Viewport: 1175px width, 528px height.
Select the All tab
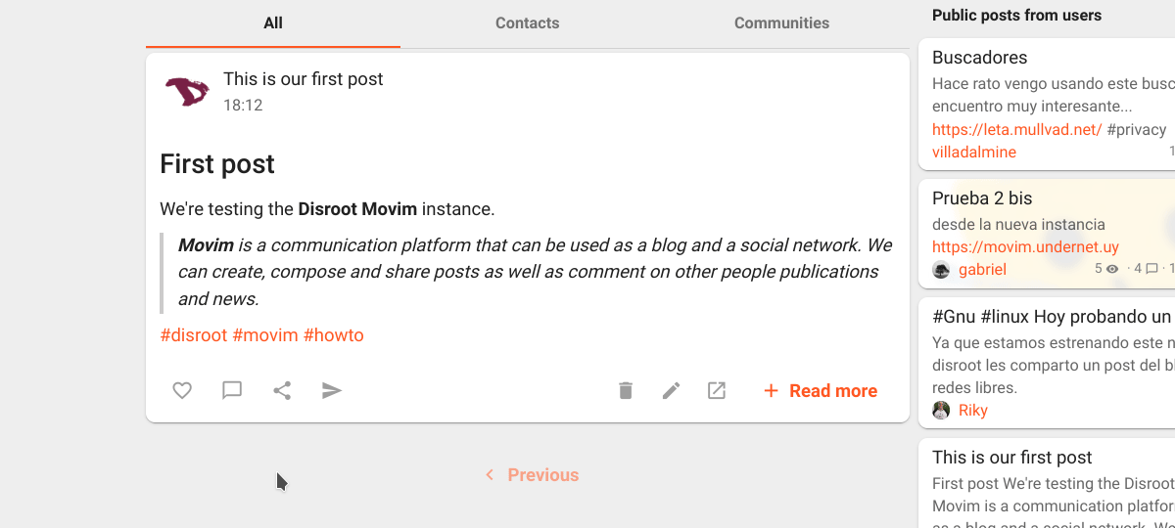coord(273,23)
